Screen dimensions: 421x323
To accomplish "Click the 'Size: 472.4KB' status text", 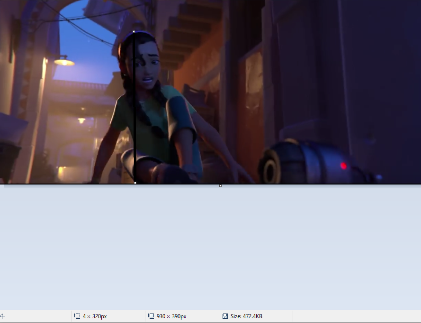I will coord(246,316).
